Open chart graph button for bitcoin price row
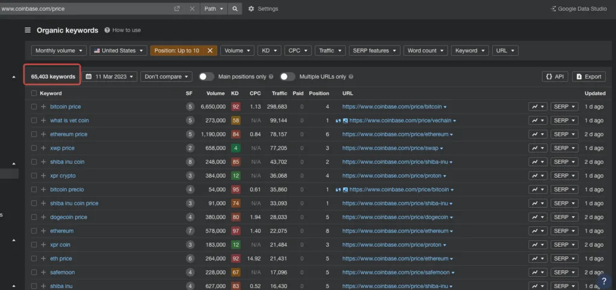Image resolution: width=616 pixels, height=290 pixels. 537,107
